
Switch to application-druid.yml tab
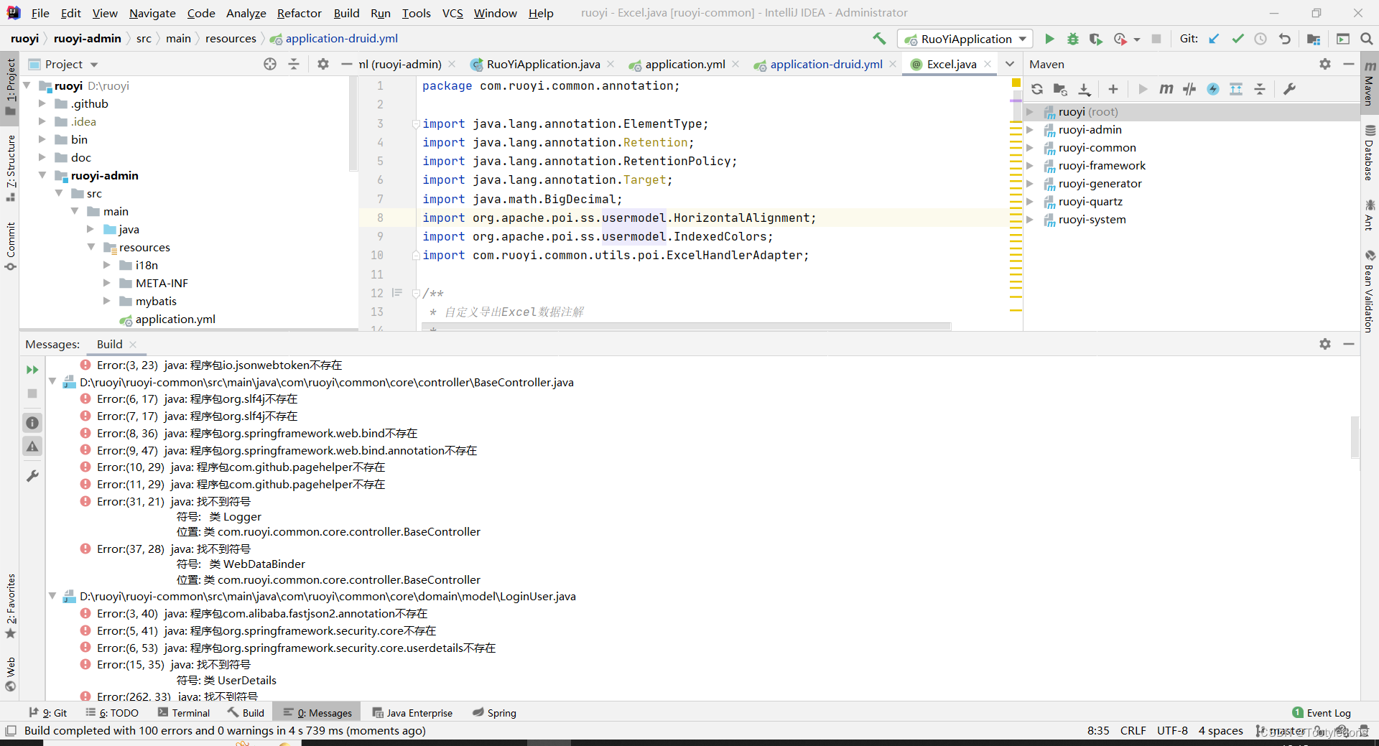point(826,64)
